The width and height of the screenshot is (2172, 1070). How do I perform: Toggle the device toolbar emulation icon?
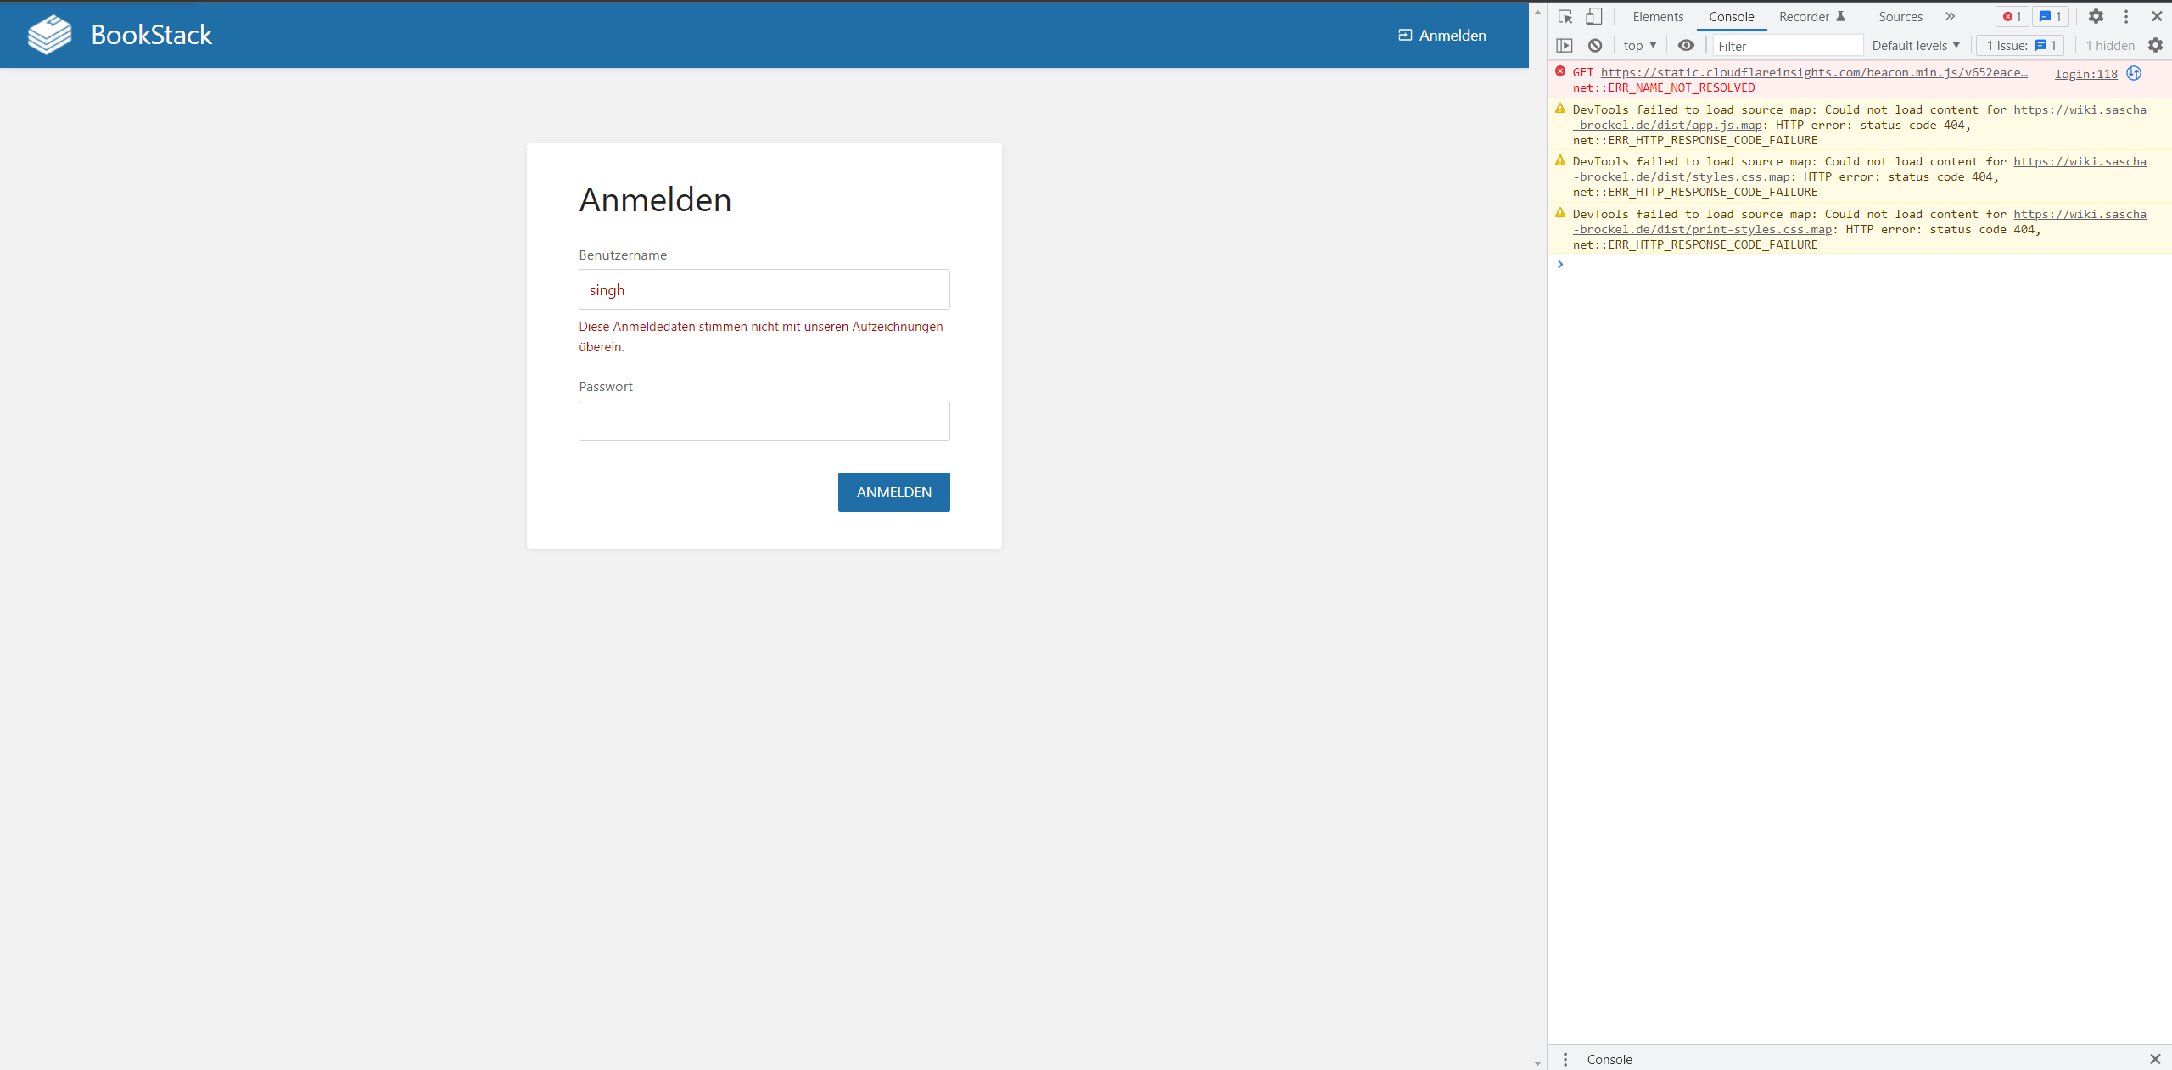(1593, 16)
